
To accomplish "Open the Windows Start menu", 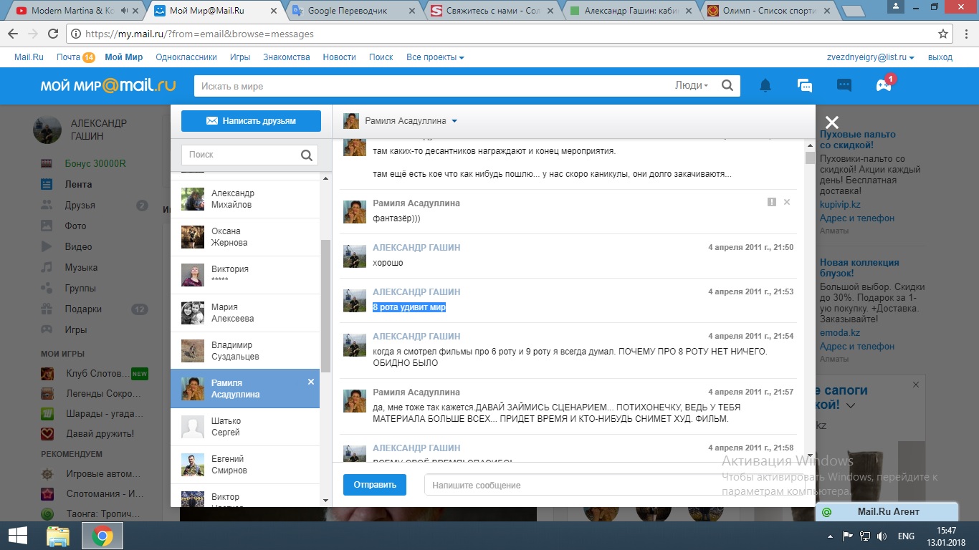I will [17, 536].
